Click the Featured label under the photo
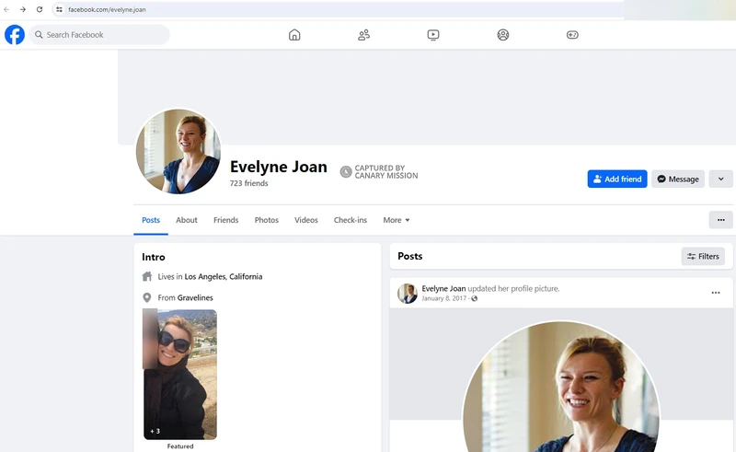The image size is (736, 452). pos(180,446)
